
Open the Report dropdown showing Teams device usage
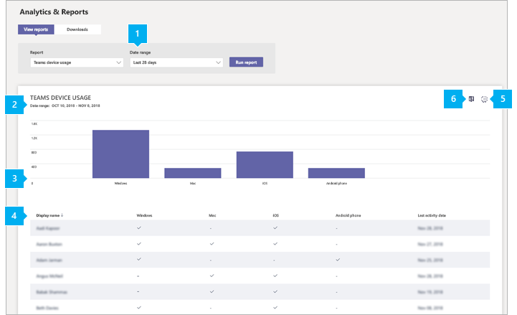(77, 62)
